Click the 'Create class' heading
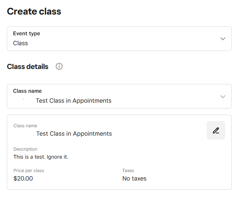The width and height of the screenshot is (239, 197). [34, 11]
